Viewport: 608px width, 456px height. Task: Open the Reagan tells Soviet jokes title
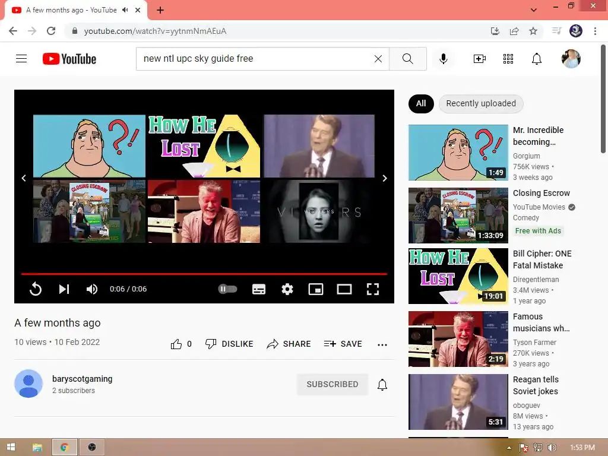(536, 385)
